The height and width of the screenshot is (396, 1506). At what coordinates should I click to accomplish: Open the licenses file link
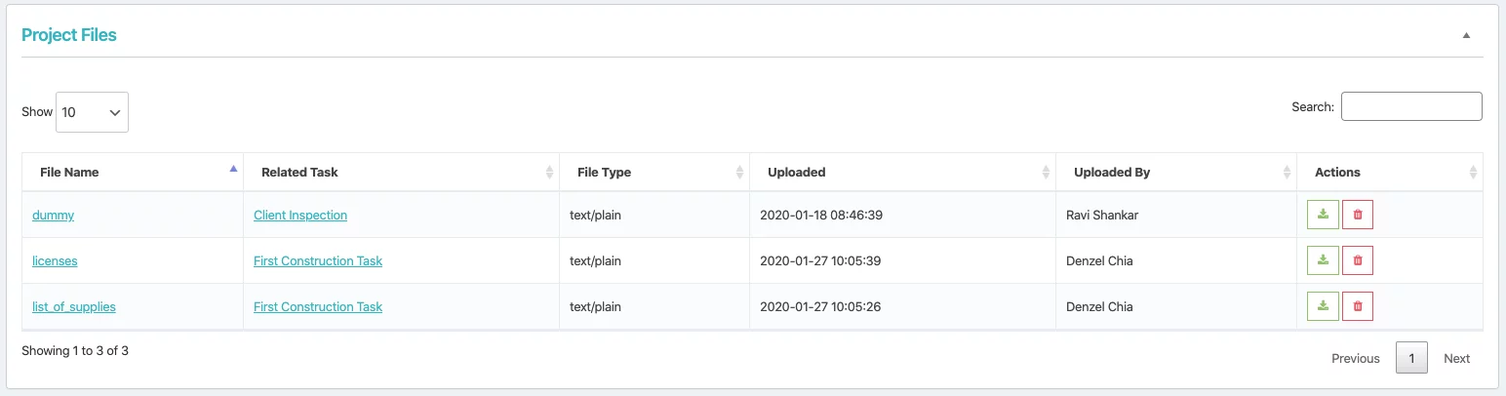click(x=55, y=261)
